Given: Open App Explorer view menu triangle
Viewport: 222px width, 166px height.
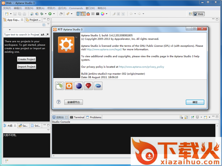Looking at the screenshot, I should coord(48,24).
